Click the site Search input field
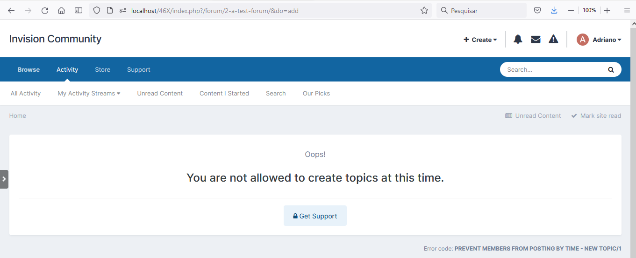Image resolution: width=636 pixels, height=258 pixels. click(x=551, y=70)
